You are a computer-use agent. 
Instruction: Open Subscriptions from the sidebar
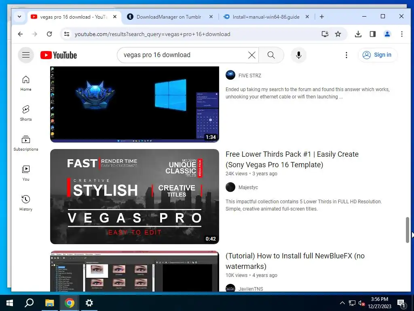[x=26, y=143]
